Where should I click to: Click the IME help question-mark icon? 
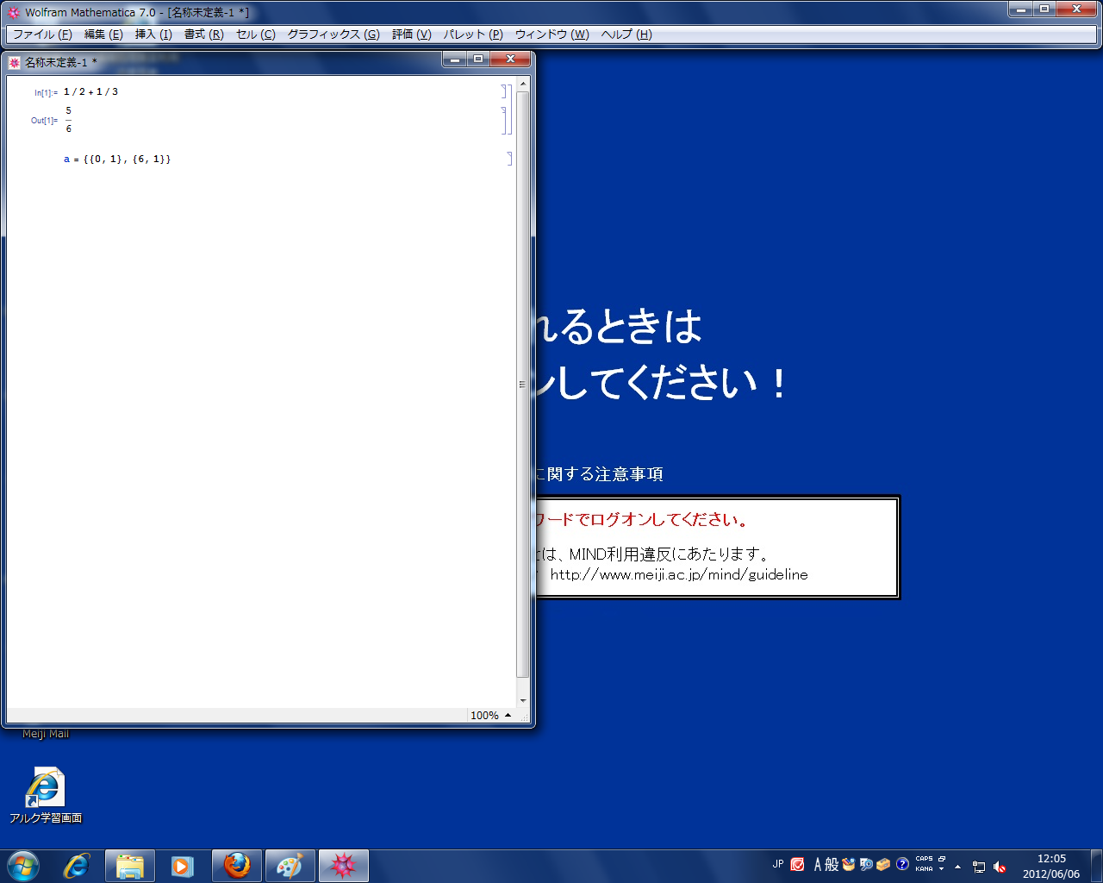pyautogui.click(x=902, y=864)
